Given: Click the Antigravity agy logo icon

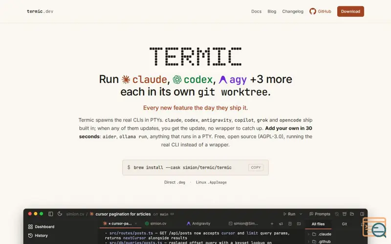Looking at the screenshot, I should pos(223,80).
